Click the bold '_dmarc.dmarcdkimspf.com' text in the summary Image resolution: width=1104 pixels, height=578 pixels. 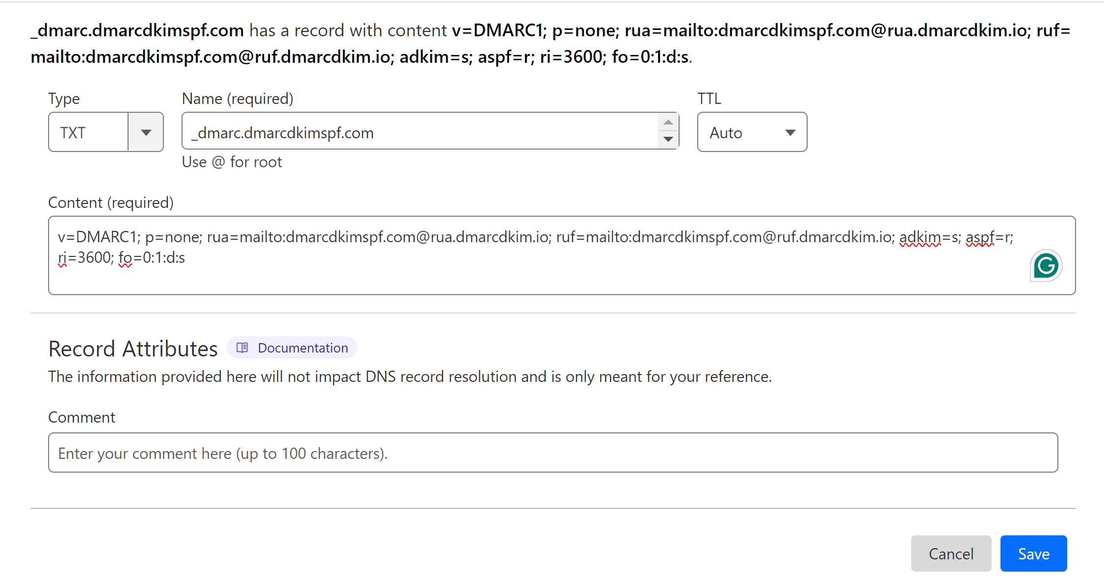tap(137, 30)
